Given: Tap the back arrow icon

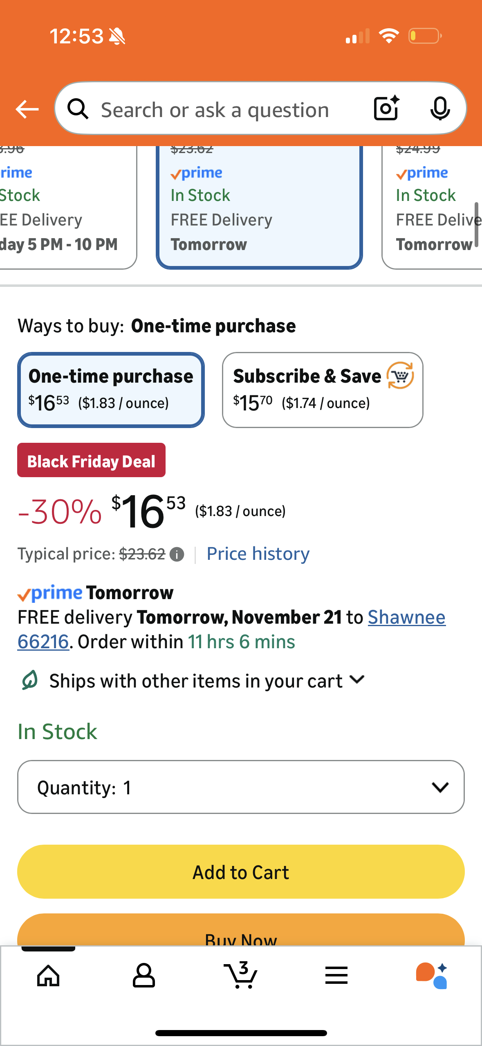Looking at the screenshot, I should coord(27,109).
